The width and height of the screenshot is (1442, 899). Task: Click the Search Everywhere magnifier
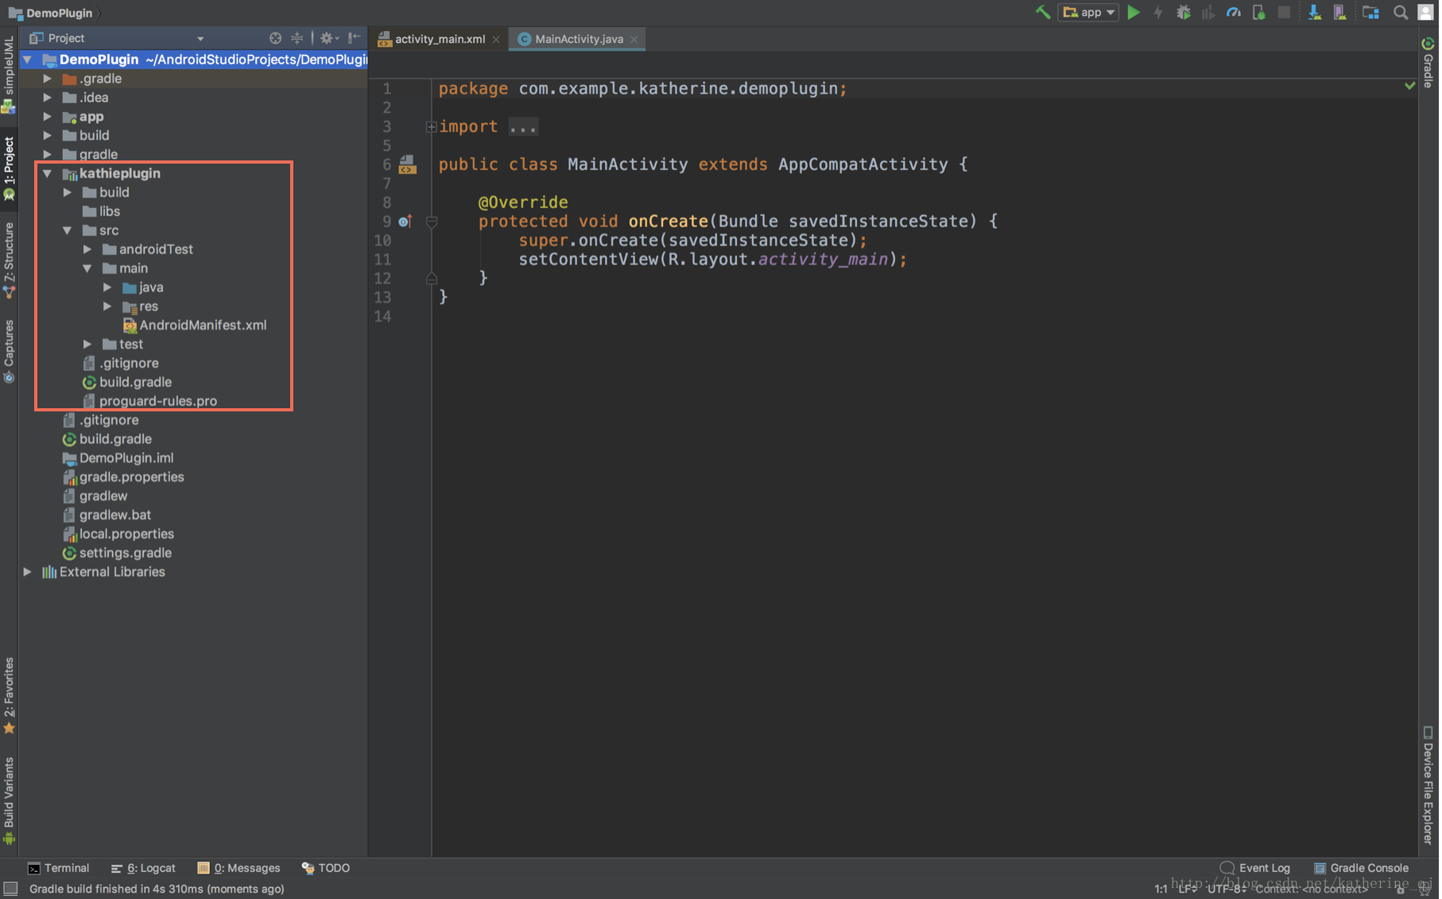(1401, 13)
